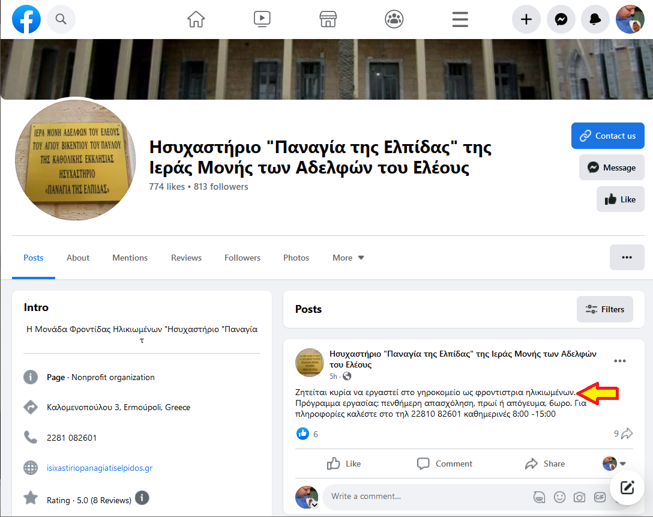The image size is (653, 517).
Task: Click the public globe audience icon
Action: [347, 376]
